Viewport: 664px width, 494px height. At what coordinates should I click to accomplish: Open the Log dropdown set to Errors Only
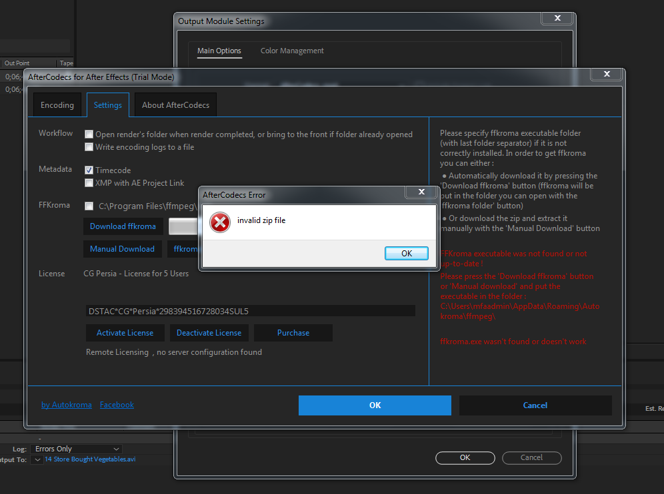pos(77,449)
